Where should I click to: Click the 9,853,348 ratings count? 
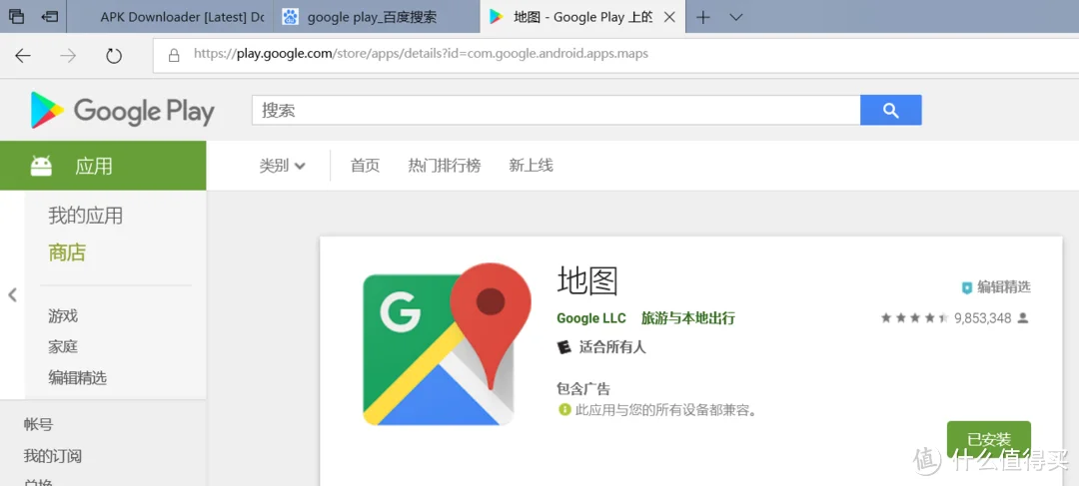tap(982, 318)
